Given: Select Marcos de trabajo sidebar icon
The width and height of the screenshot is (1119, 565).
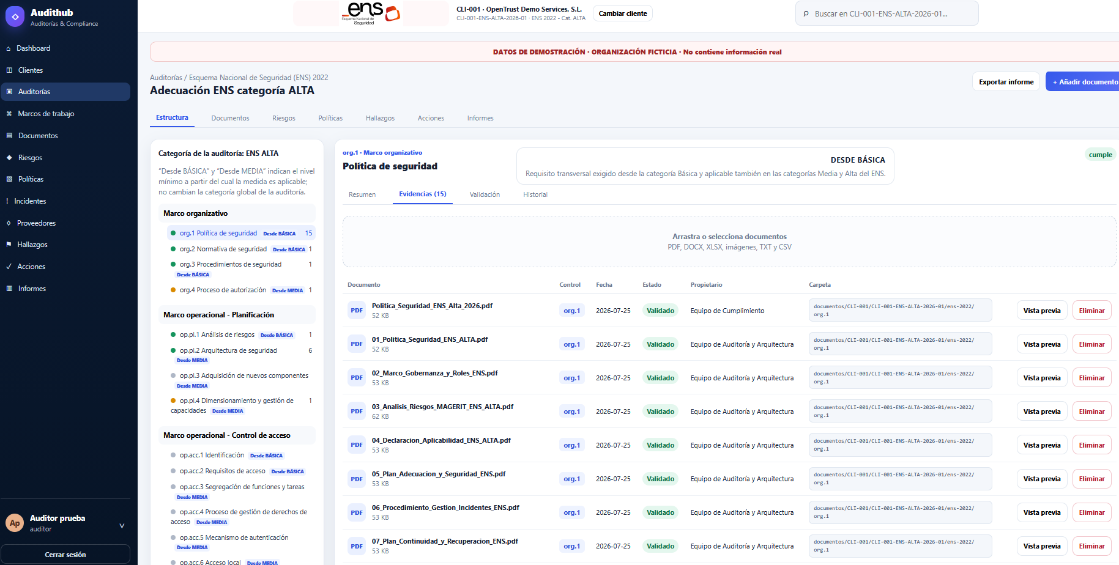Looking at the screenshot, I should click(9, 114).
